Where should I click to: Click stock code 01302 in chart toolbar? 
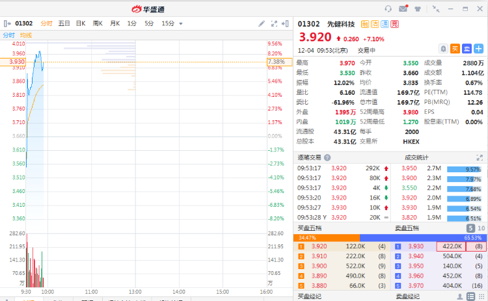click(x=24, y=23)
